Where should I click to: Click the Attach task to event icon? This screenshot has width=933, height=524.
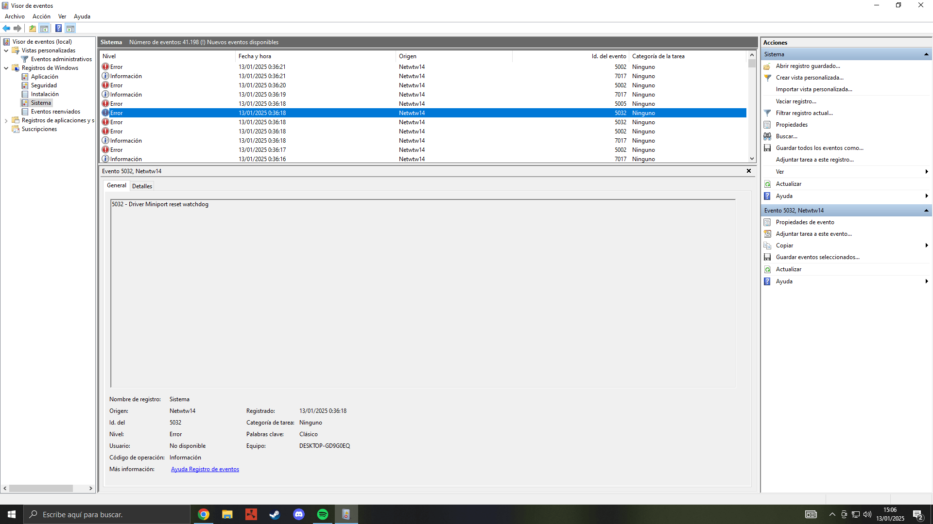(x=767, y=234)
